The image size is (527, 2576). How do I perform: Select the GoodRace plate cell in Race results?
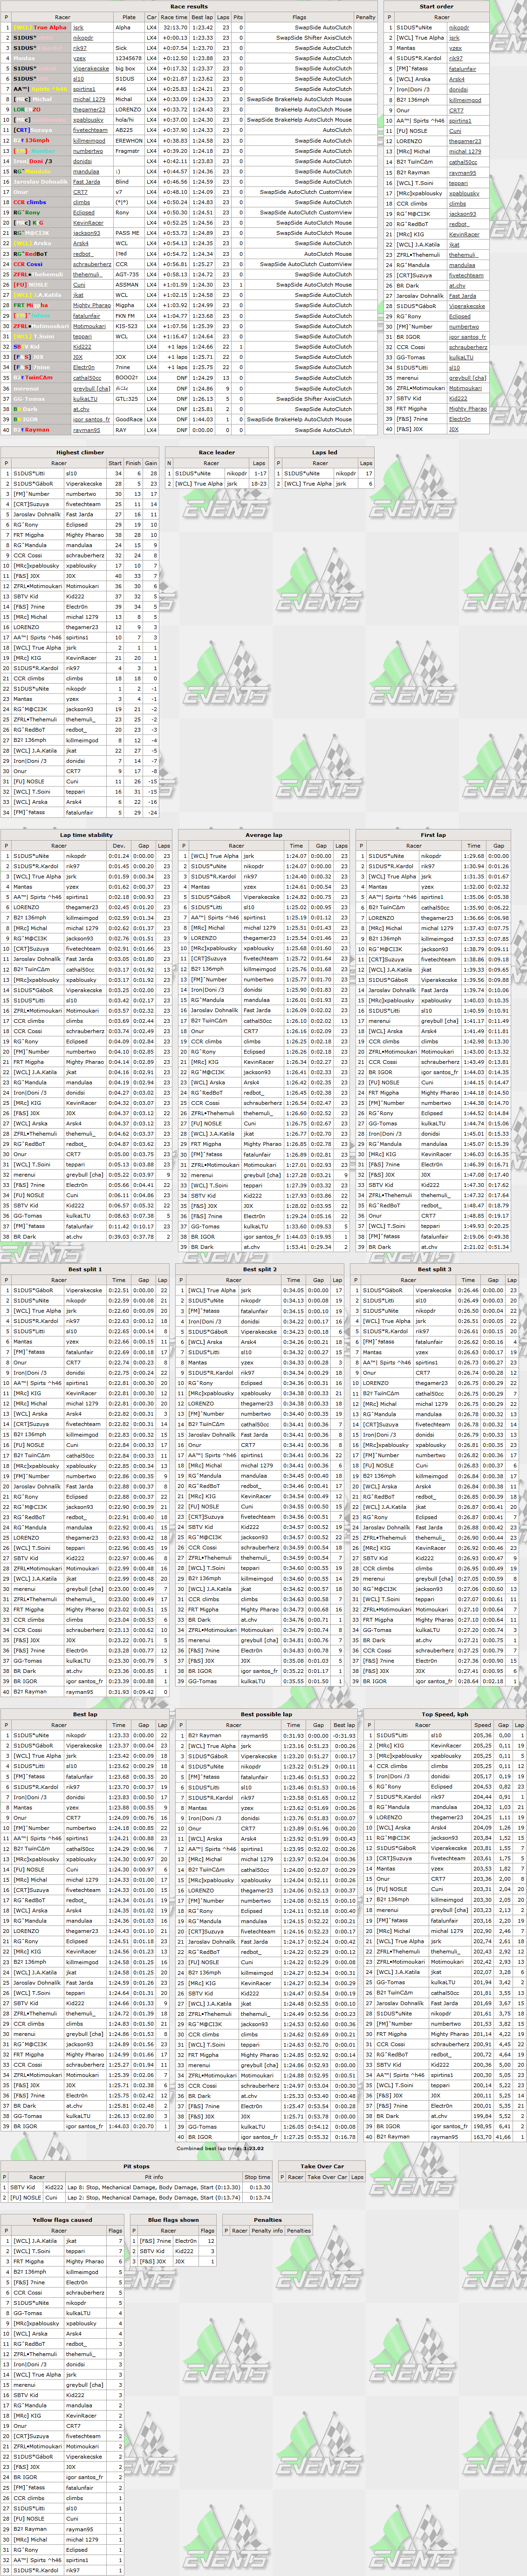[x=128, y=419]
